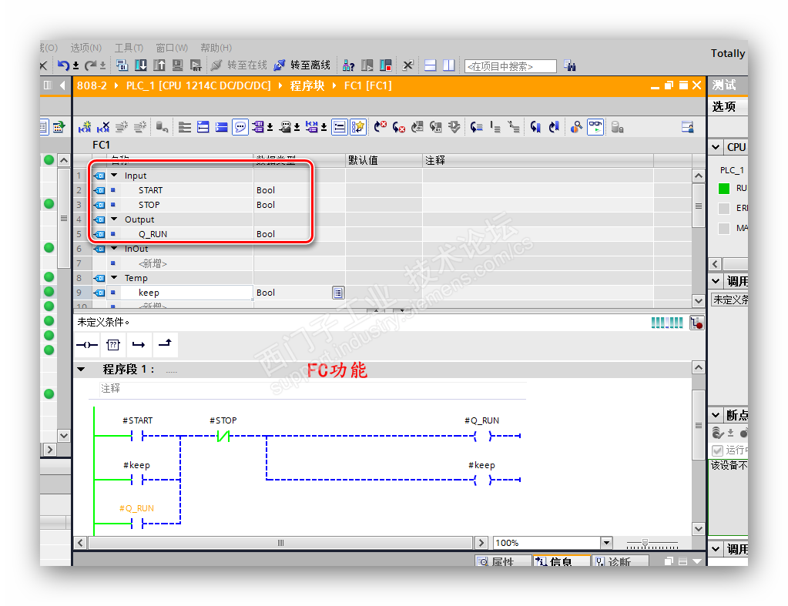The height and width of the screenshot is (606, 788).
Task: Collapse the InOut section
Action: 114,248
